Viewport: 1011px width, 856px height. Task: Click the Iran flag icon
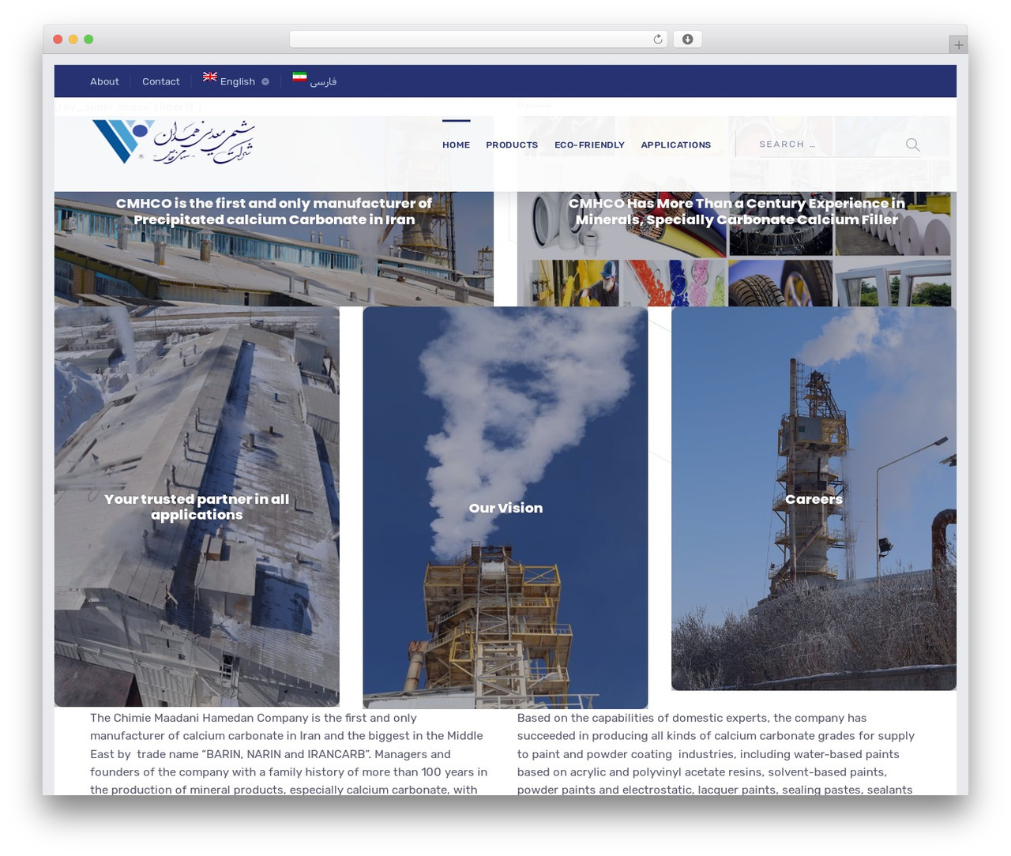[299, 77]
